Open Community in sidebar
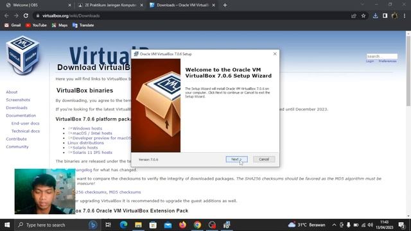Screen dimensions: 411x231 click(17, 147)
